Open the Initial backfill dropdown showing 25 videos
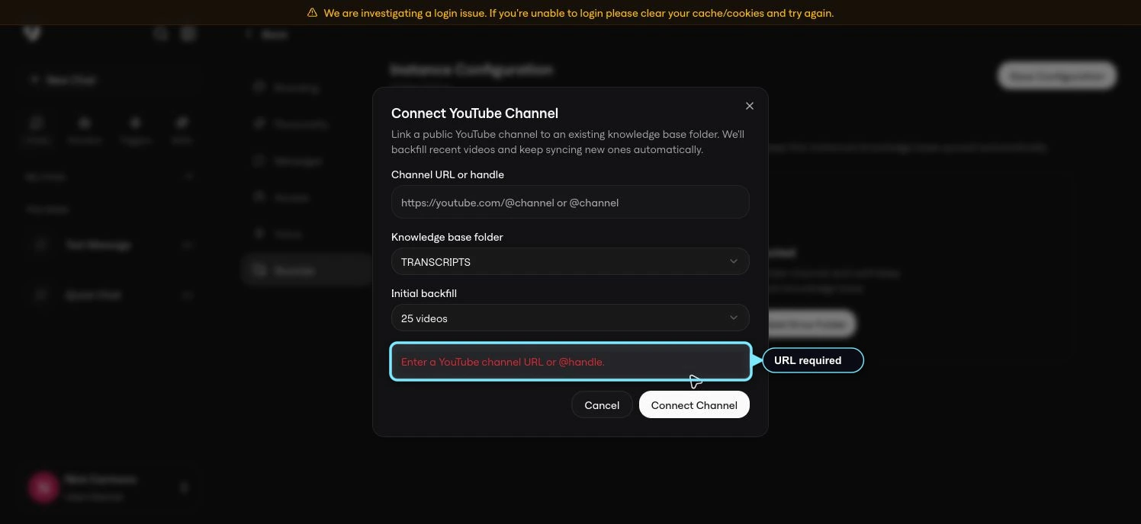This screenshot has height=524, width=1141. [x=570, y=318]
